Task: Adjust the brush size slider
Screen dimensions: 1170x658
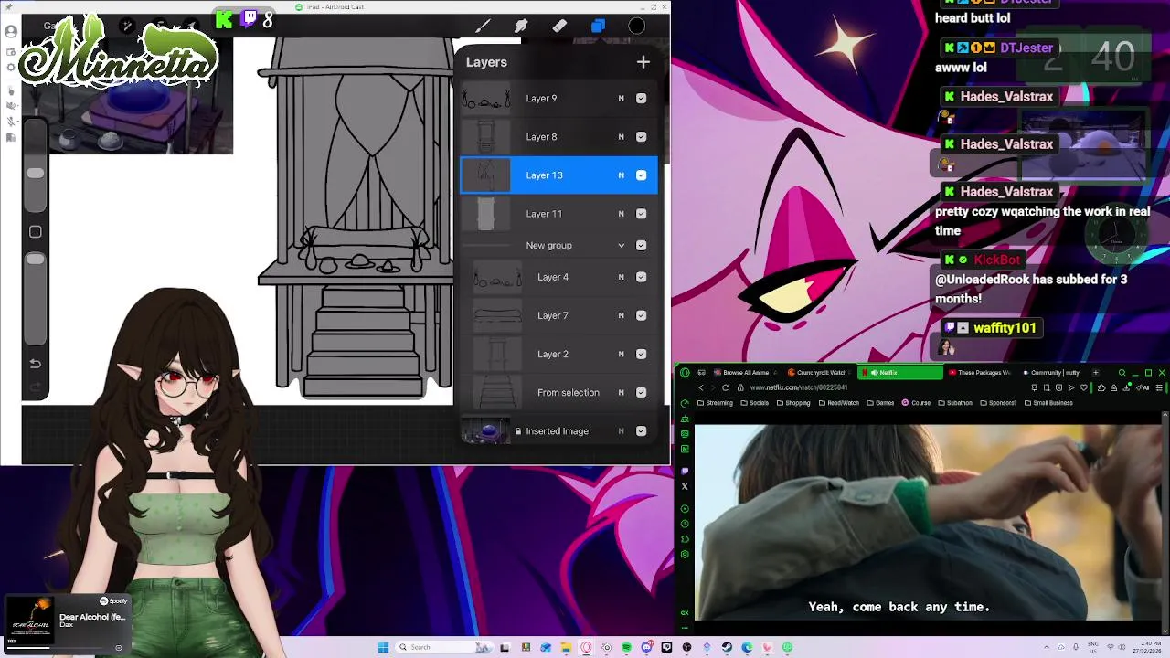Action: pyautogui.click(x=35, y=173)
